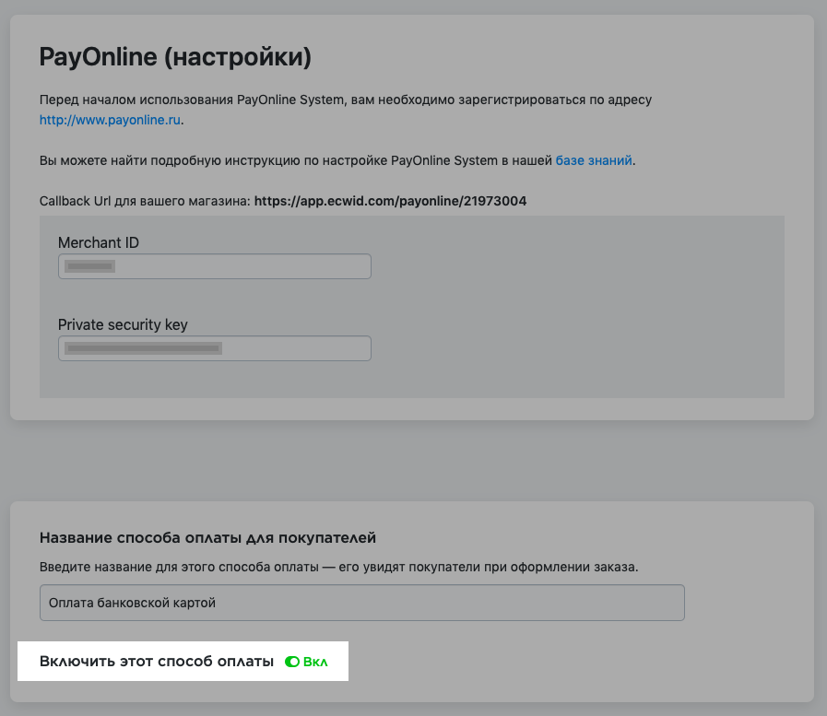Click the Private security key label
This screenshot has height=716, width=827.
click(x=123, y=324)
